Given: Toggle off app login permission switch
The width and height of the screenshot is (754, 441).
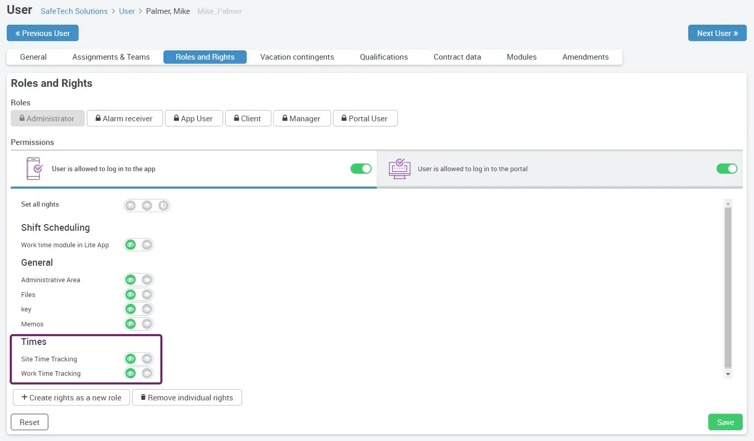Looking at the screenshot, I should [x=361, y=169].
